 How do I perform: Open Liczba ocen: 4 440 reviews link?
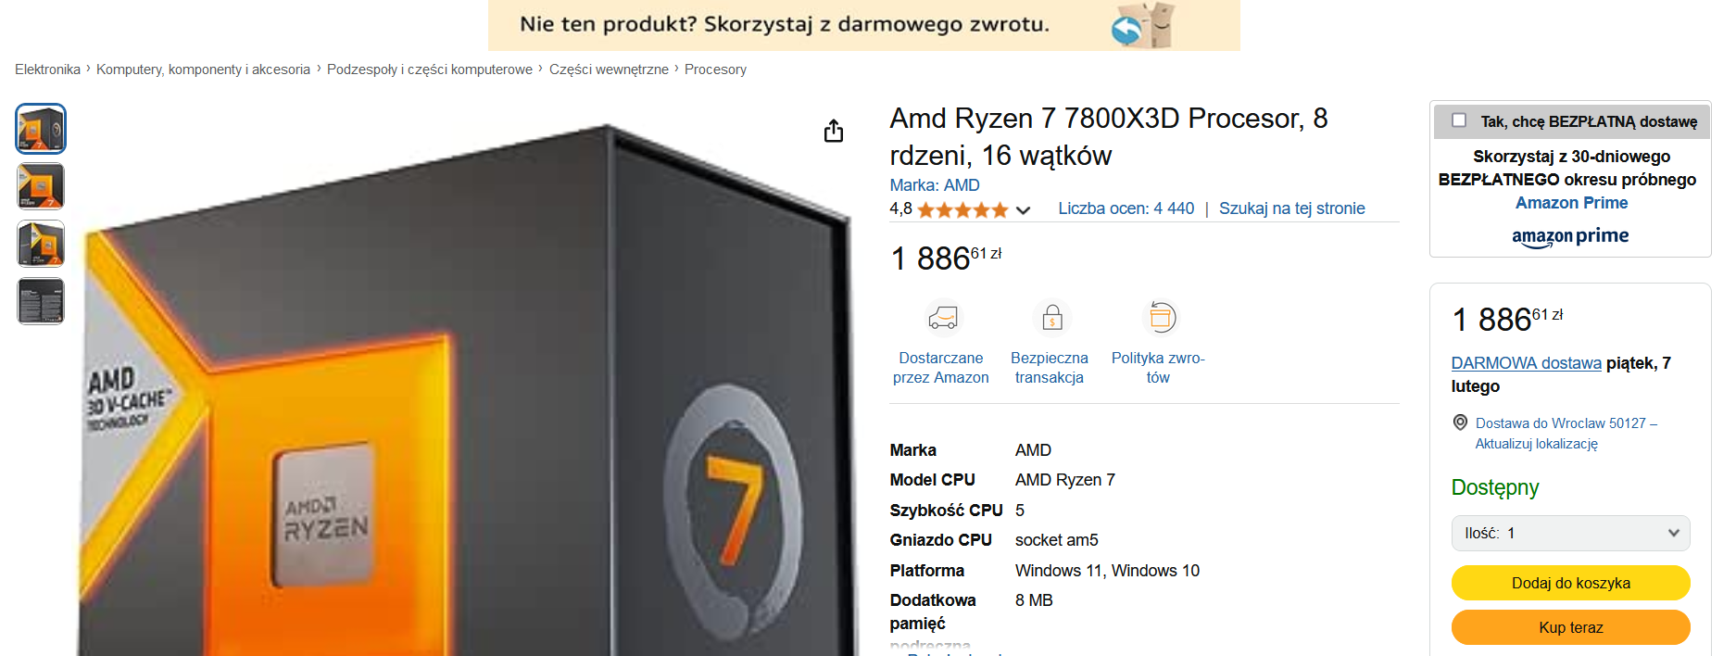[x=1126, y=208]
